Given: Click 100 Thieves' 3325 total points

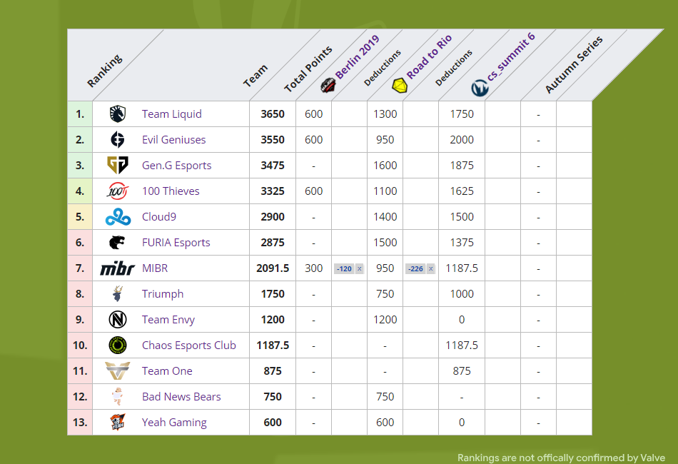Looking at the screenshot, I should (x=273, y=191).
